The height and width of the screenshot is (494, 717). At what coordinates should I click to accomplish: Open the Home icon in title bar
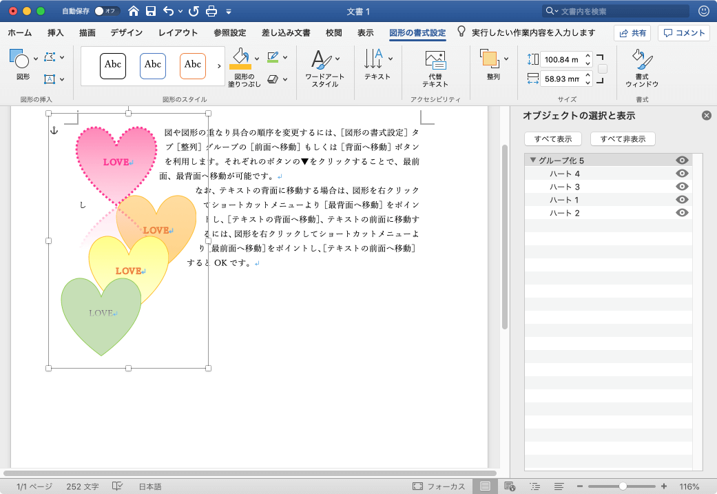(x=134, y=11)
